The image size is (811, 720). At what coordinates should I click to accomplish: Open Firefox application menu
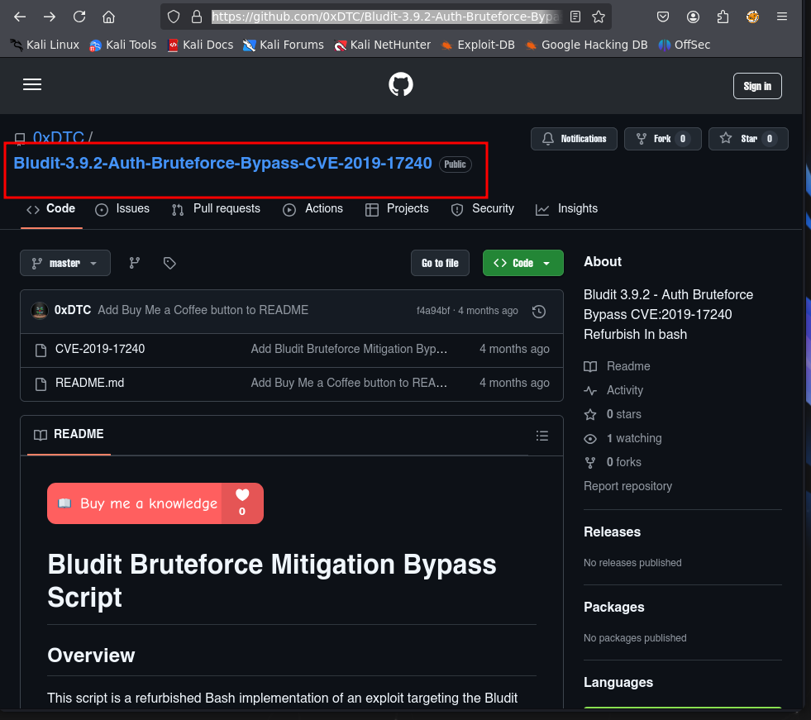[782, 17]
